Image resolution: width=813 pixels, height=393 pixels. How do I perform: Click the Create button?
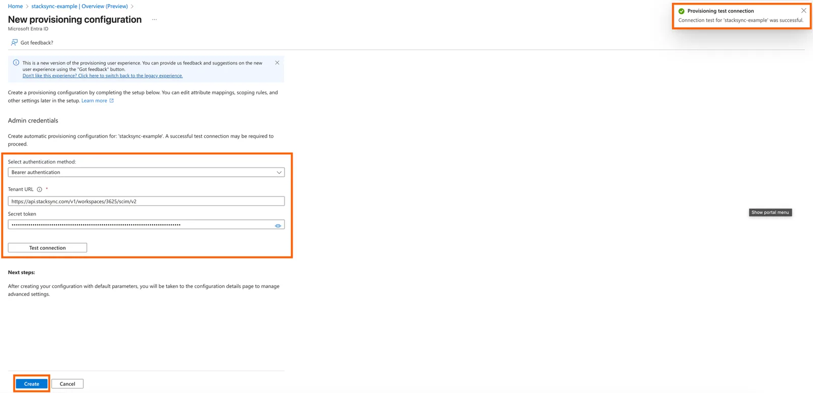coord(32,384)
